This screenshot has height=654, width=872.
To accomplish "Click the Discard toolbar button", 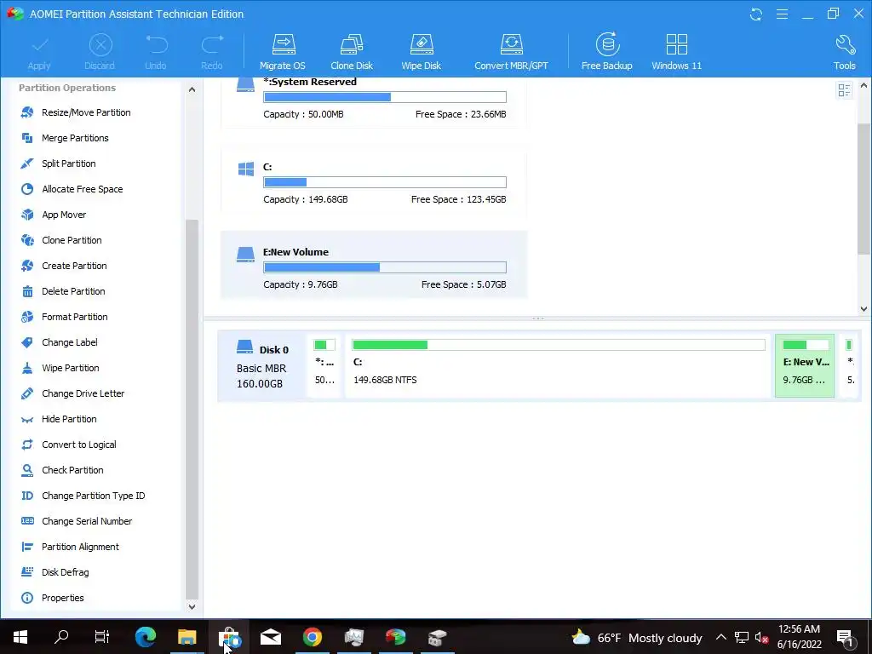I will [100, 52].
